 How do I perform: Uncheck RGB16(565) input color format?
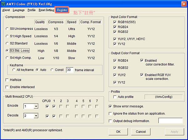pyautogui.click(x=114, y=22)
